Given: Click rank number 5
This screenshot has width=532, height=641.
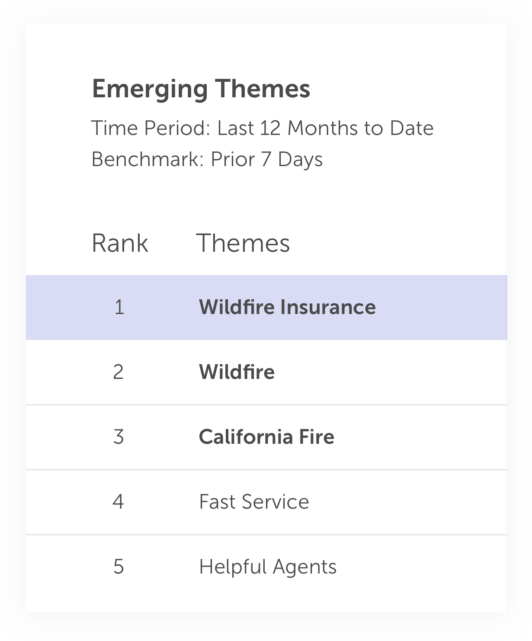Looking at the screenshot, I should point(118,567).
